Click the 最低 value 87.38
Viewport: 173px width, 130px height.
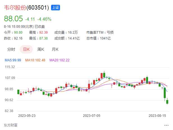(43, 38)
